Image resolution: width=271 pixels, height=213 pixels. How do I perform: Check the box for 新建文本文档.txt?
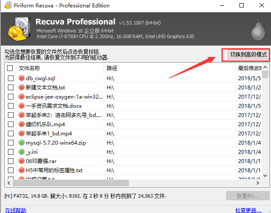[11, 87]
